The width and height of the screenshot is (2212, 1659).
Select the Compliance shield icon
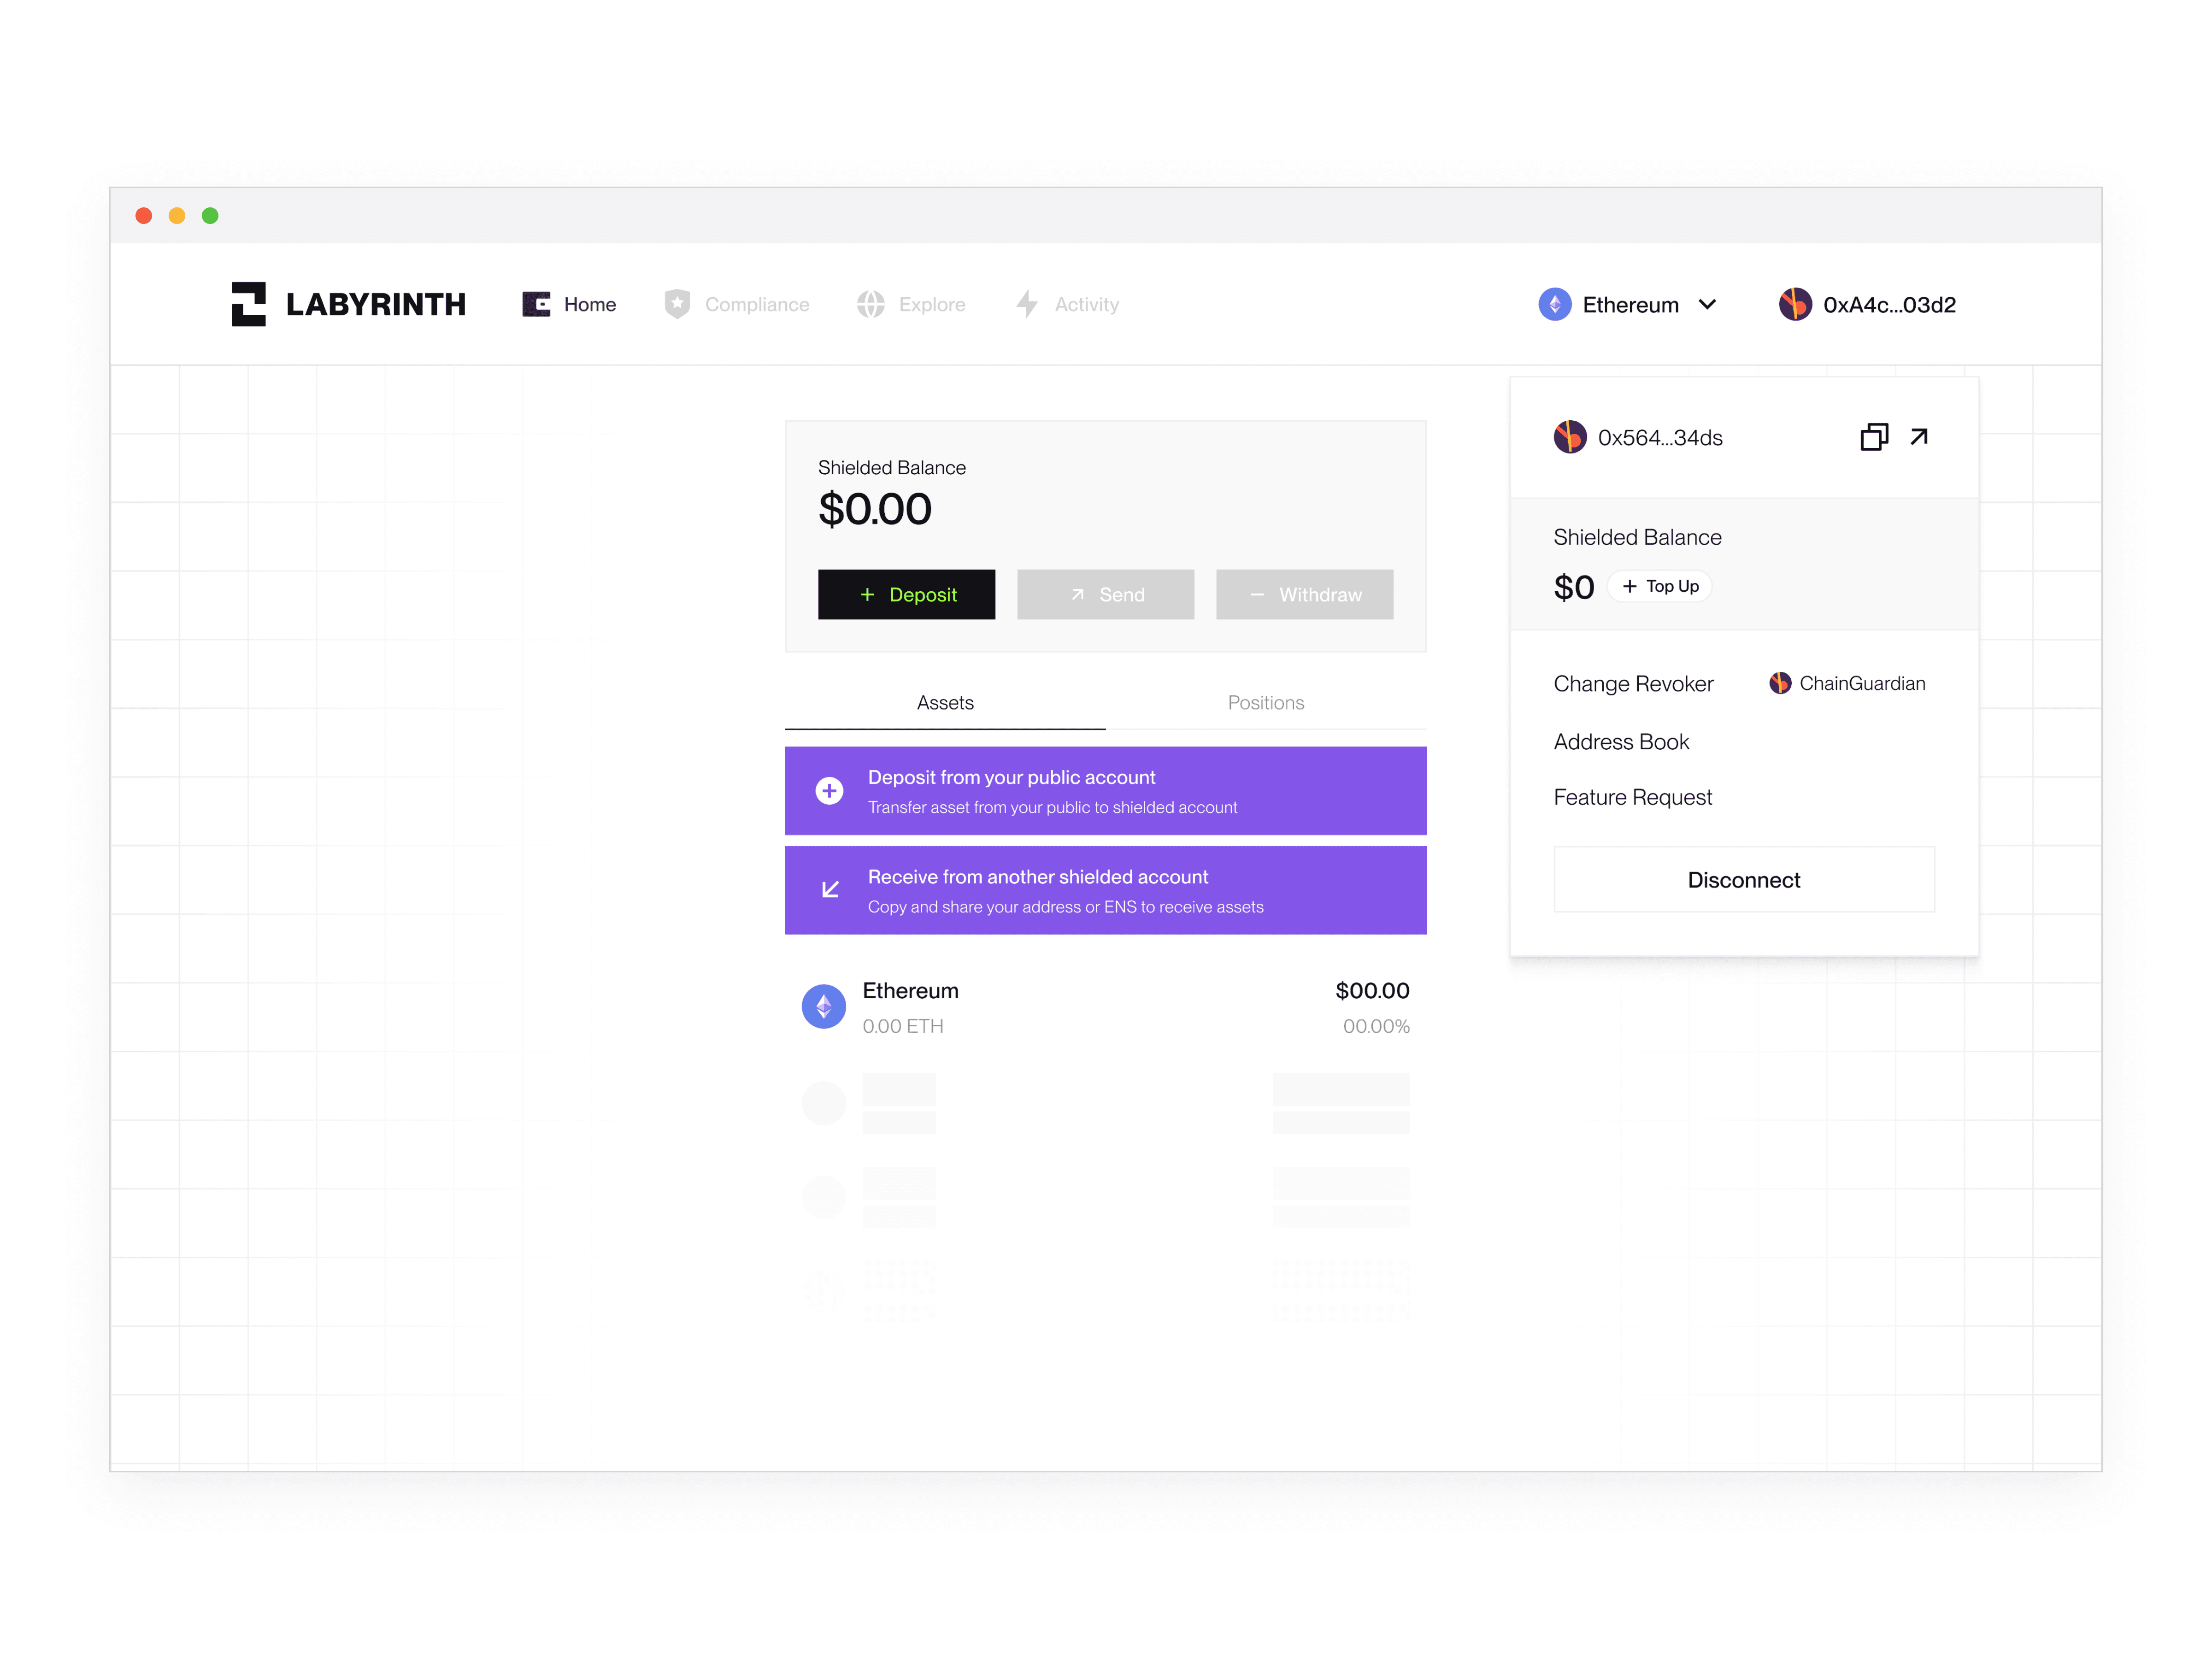pos(678,304)
